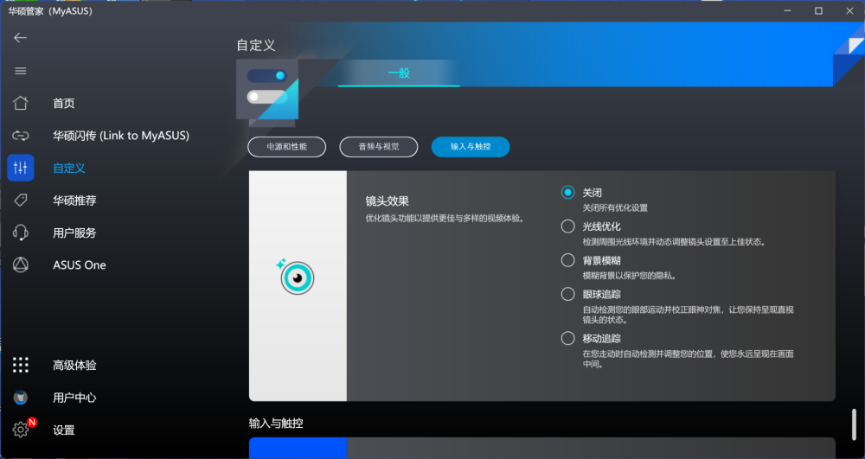Select the 关闭 radio option
The height and width of the screenshot is (459, 865).
click(x=567, y=192)
